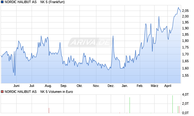Click the 'April' month label

click(x=168, y=86)
